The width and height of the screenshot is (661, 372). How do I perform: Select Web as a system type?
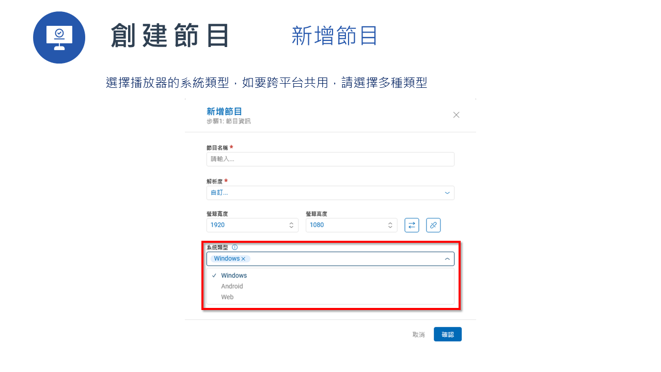[227, 297]
